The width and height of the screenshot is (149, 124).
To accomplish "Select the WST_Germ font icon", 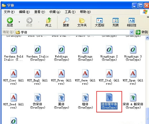I will click(85, 73).
